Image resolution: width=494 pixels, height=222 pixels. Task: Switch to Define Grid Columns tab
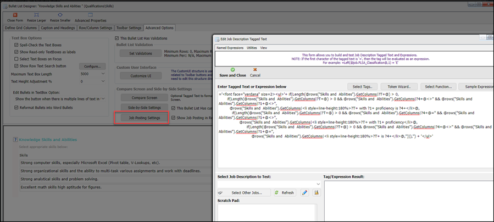(20, 27)
